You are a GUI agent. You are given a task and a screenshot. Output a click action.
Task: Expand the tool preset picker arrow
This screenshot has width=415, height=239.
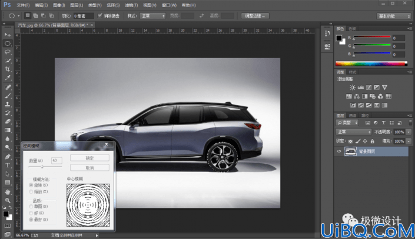[x=18, y=16]
